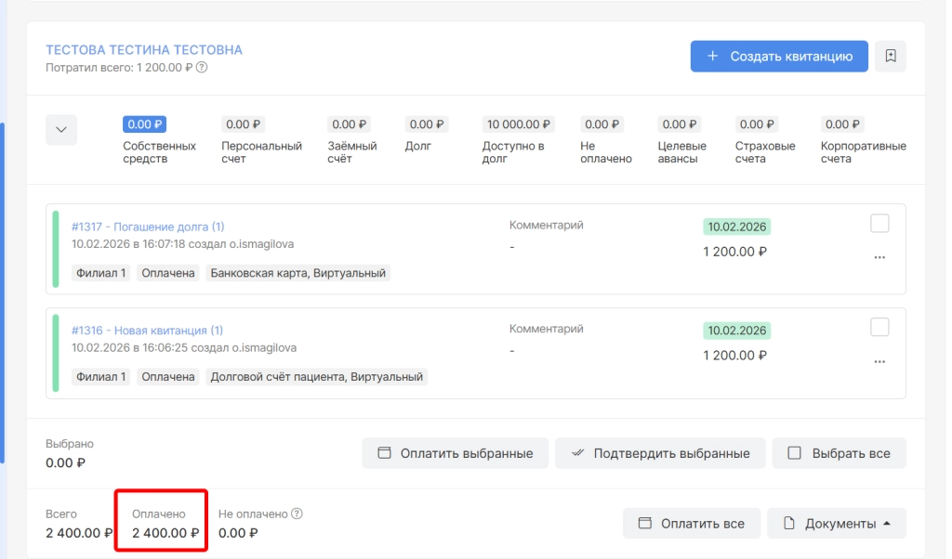
Task: Open receipt #1316 Новая квитанция link
Action: (x=147, y=331)
